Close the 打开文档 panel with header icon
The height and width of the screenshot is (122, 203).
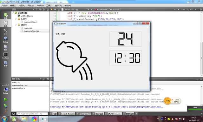coord(48,79)
